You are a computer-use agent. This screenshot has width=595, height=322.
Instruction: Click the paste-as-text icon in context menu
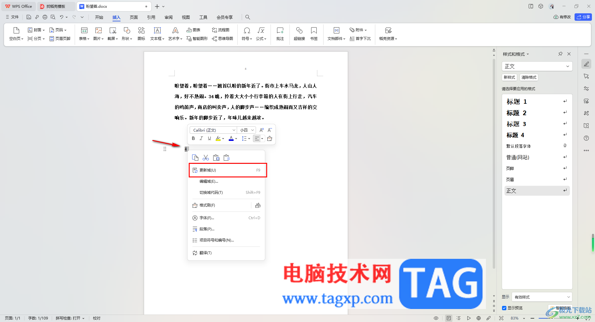tap(227, 158)
